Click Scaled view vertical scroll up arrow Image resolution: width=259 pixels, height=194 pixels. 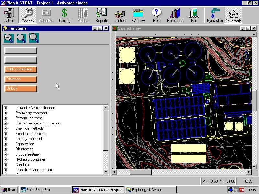click(254, 34)
